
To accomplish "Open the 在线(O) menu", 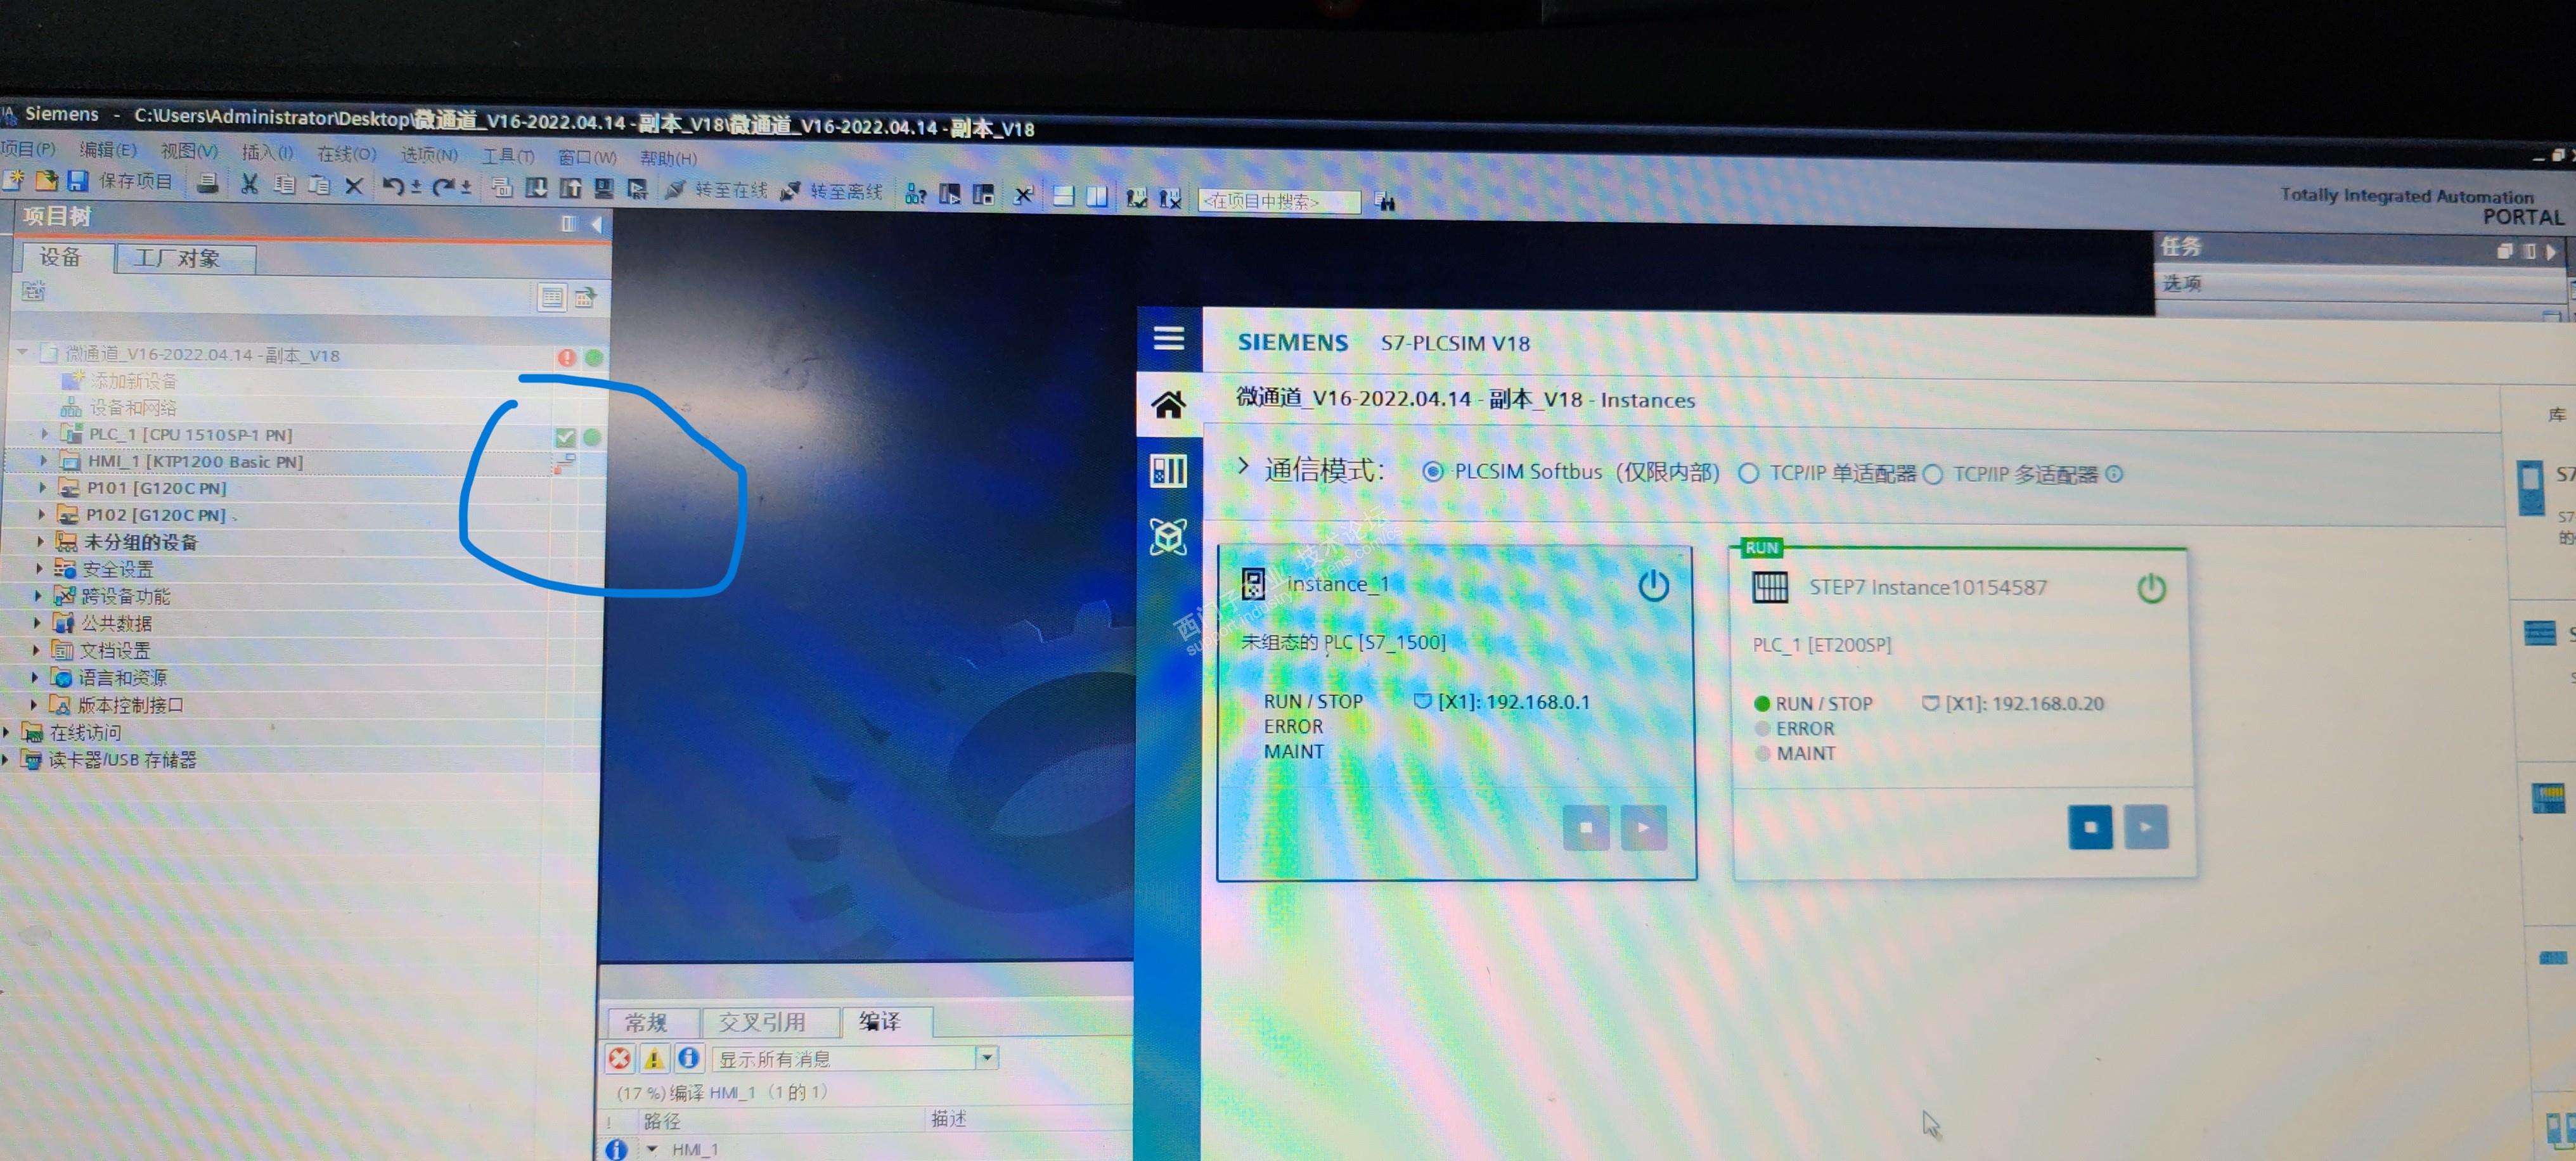I will [x=346, y=154].
